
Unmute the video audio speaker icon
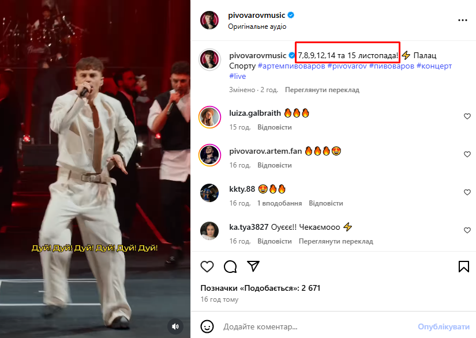pyautogui.click(x=175, y=326)
